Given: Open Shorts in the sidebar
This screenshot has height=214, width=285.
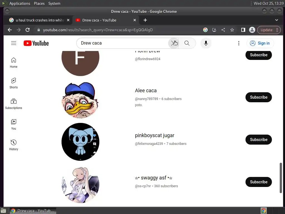Looking at the screenshot, I should (x=14, y=83).
